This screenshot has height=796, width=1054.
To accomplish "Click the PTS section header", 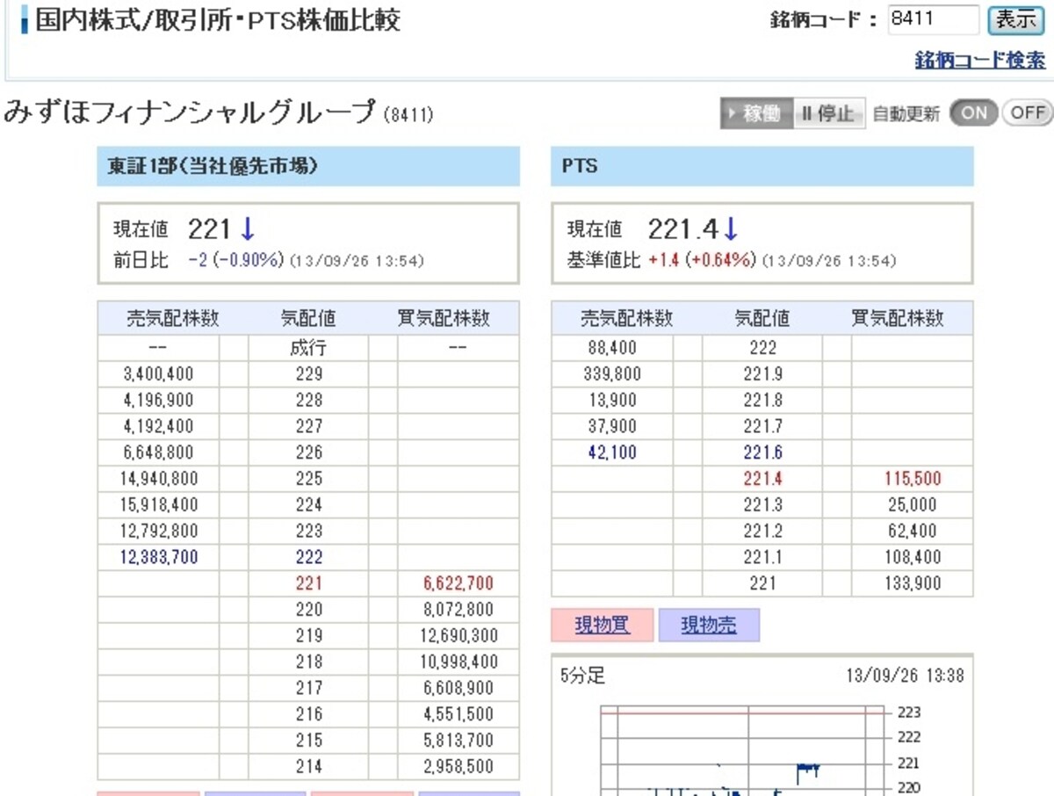I will [762, 166].
